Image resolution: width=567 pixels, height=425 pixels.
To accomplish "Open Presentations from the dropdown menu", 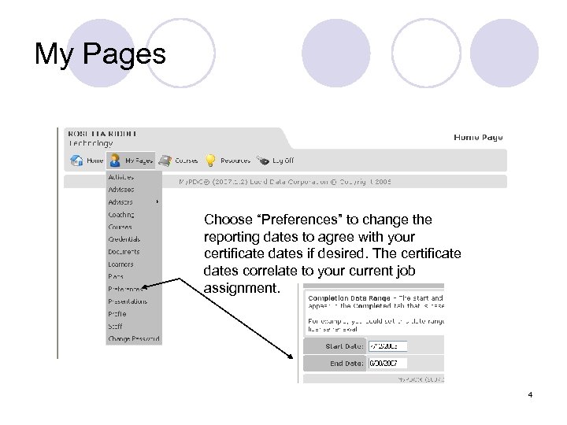I will click(128, 301).
